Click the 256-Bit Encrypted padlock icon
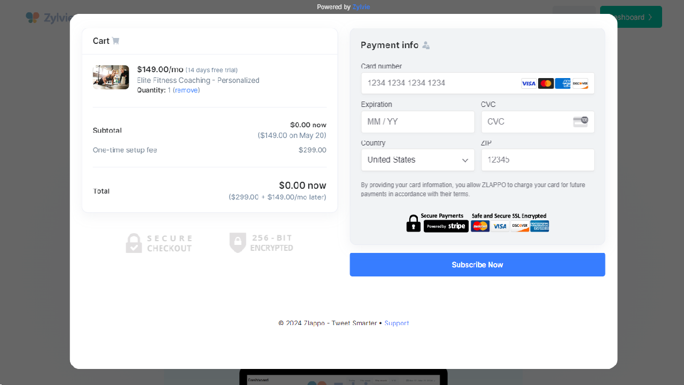The image size is (684, 385). click(237, 243)
